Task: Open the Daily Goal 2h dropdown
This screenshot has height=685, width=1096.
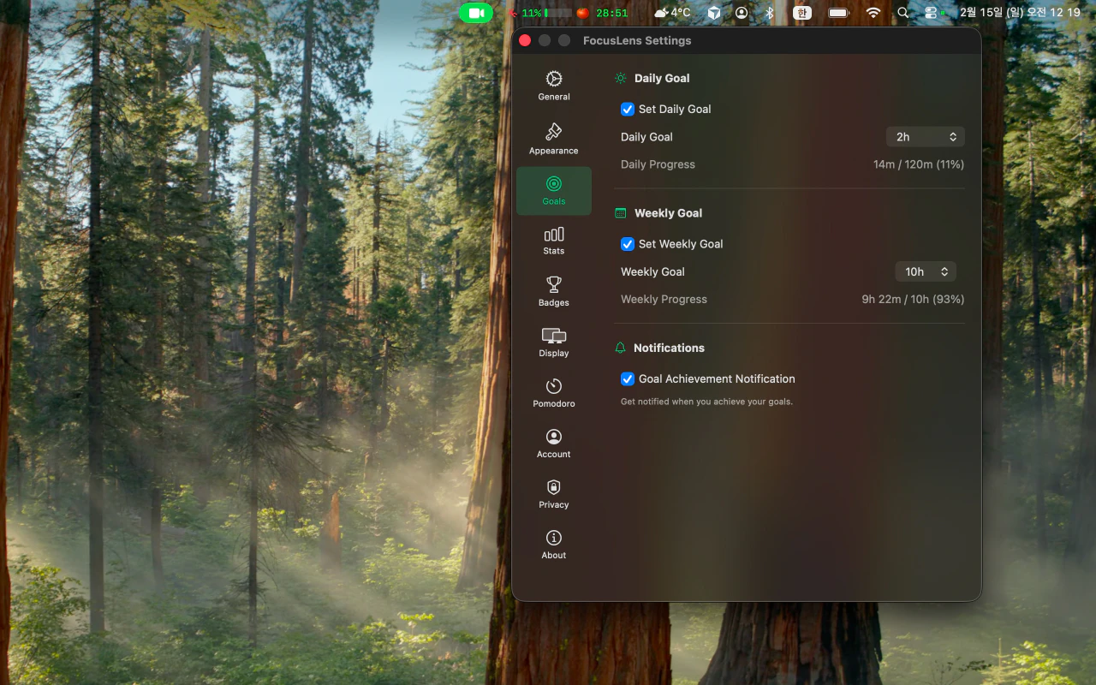Action: tap(925, 137)
